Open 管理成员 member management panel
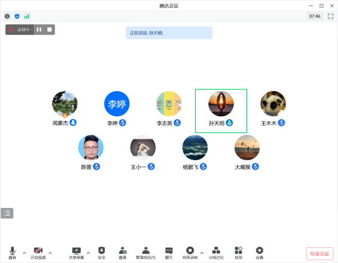This screenshot has width=338, height=263. (146, 252)
